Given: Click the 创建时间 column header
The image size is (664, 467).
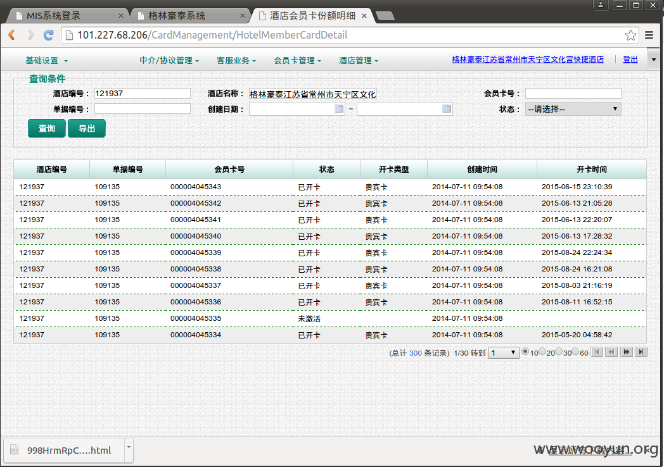Looking at the screenshot, I should click(482, 169).
